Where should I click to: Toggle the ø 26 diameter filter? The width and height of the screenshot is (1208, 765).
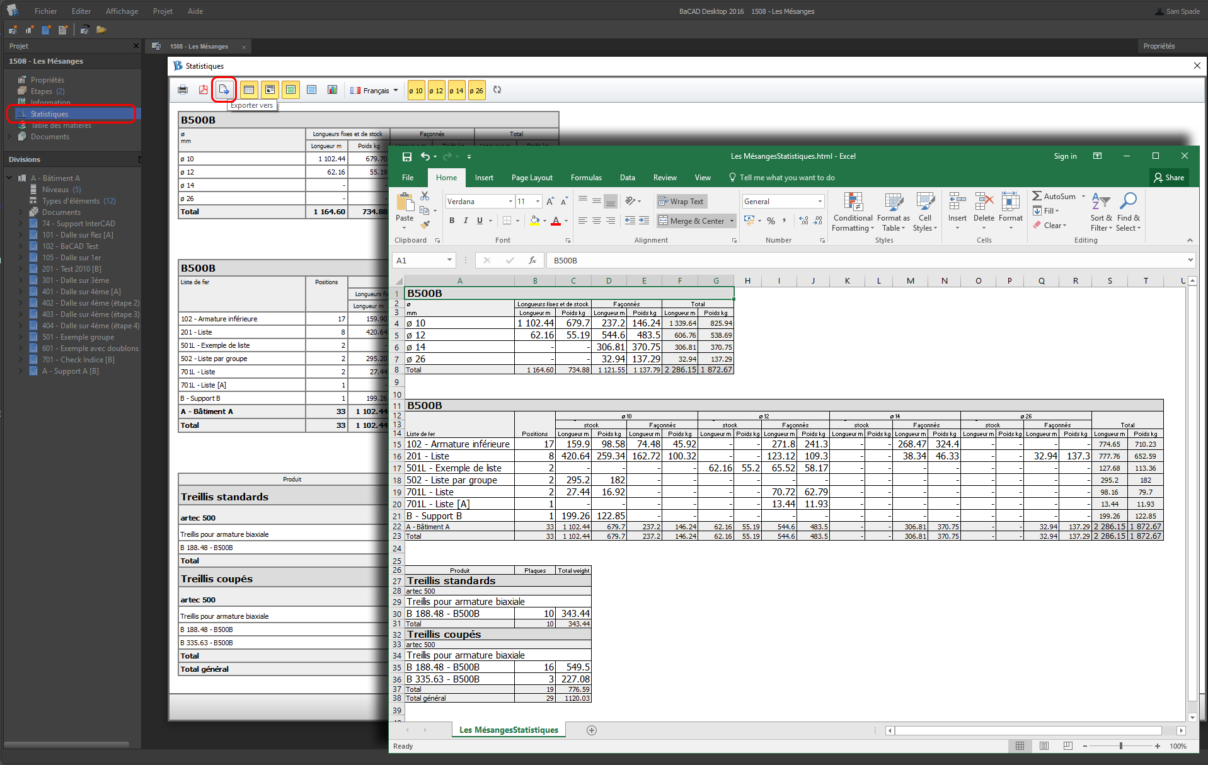point(477,91)
